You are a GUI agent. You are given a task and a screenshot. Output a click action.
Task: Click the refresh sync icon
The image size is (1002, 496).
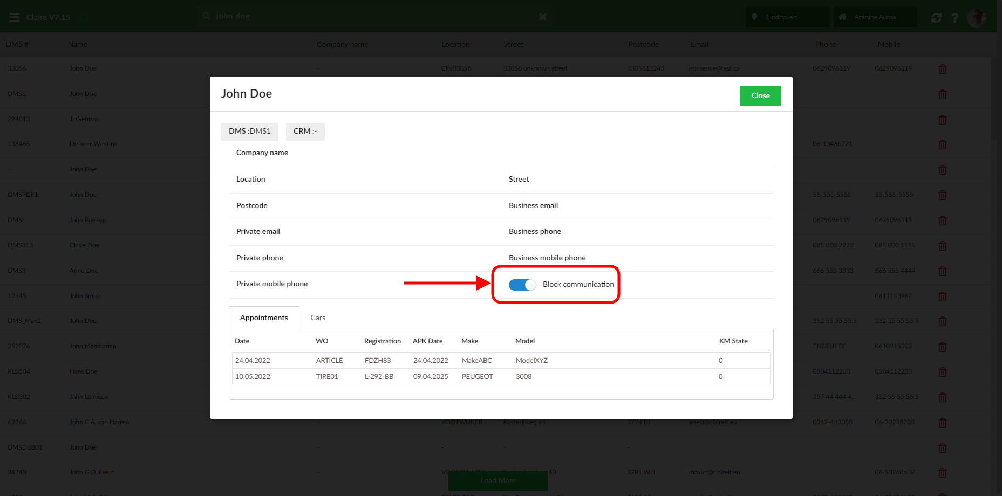click(x=936, y=18)
